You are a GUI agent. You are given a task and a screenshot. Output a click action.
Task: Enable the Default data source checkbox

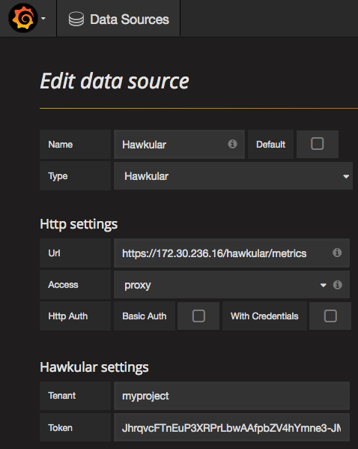pyautogui.click(x=317, y=144)
